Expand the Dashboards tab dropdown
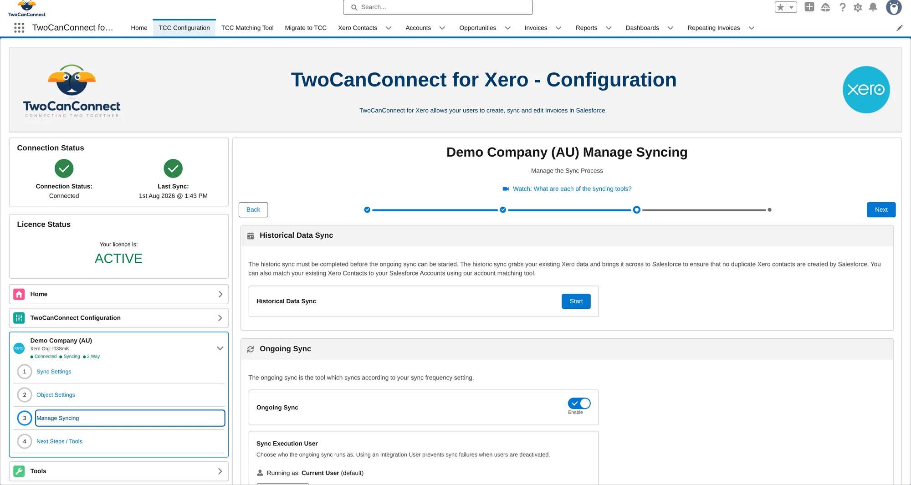Screen dimensions: 911x485 (670, 28)
